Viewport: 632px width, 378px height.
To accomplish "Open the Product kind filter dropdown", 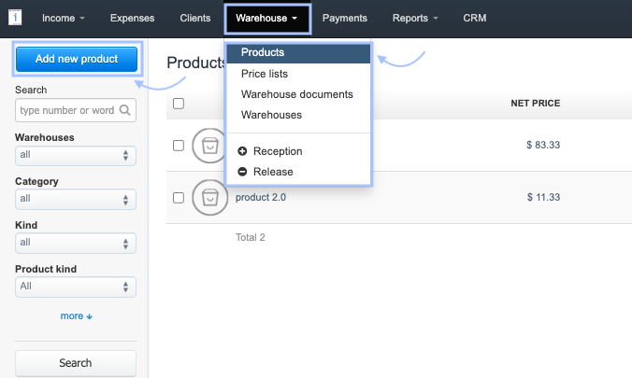I will (x=76, y=287).
